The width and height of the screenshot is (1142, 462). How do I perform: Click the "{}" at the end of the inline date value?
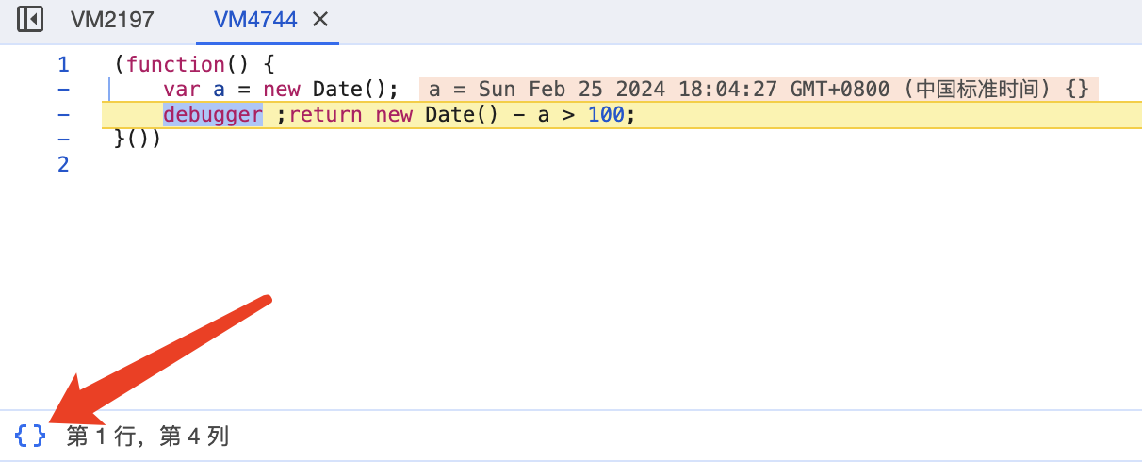tap(1077, 90)
